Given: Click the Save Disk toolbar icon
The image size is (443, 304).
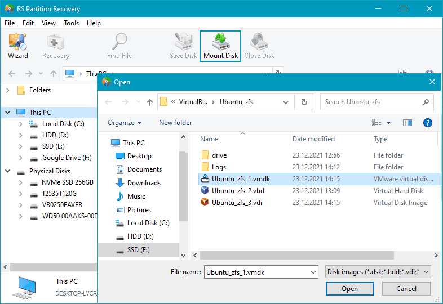Looking at the screenshot, I should coord(183,46).
